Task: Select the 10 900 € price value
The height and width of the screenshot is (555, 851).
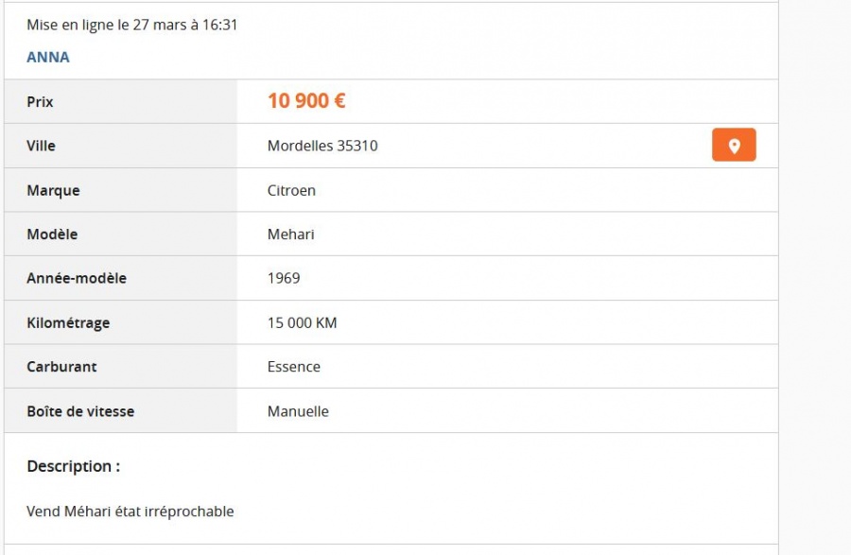Action: point(306,101)
